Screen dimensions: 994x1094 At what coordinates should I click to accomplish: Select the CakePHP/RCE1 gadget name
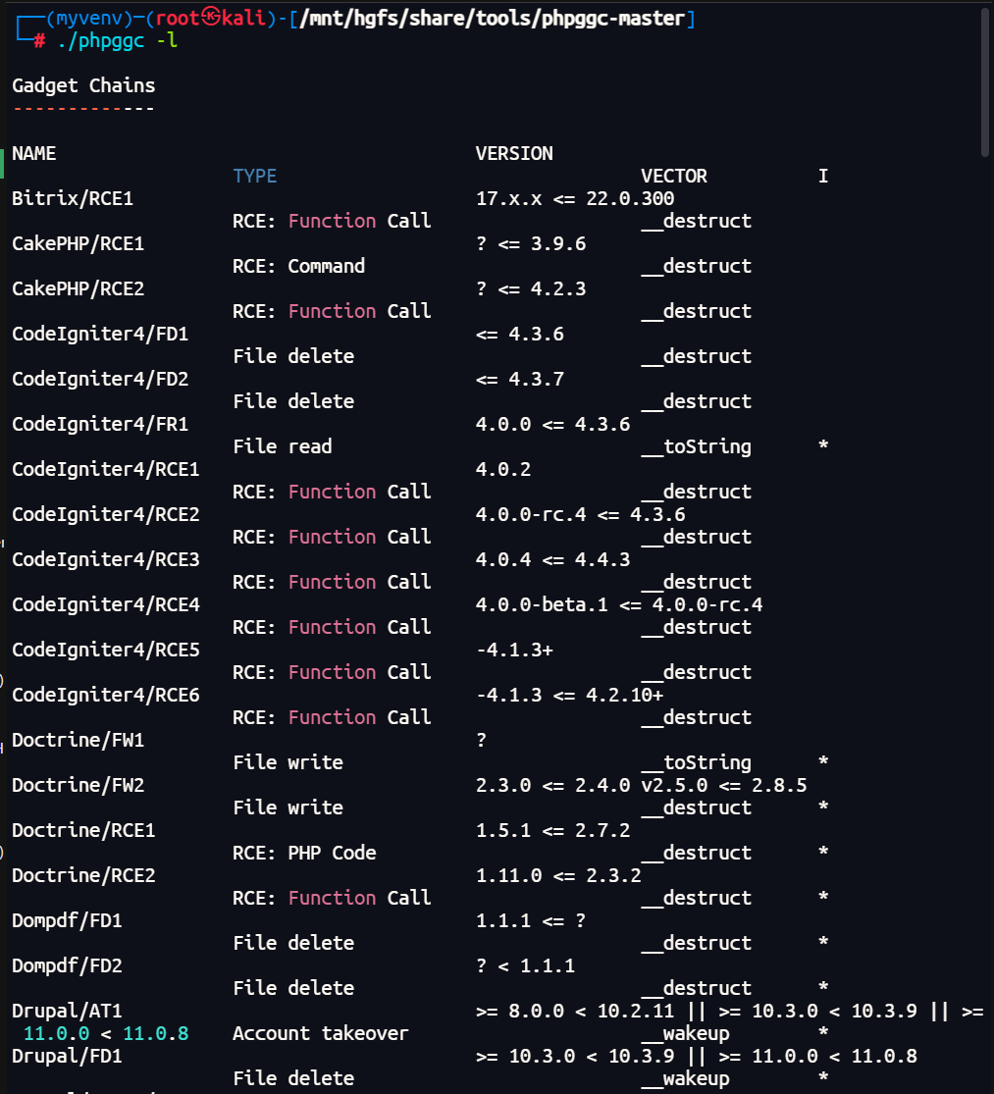click(x=78, y=244)
